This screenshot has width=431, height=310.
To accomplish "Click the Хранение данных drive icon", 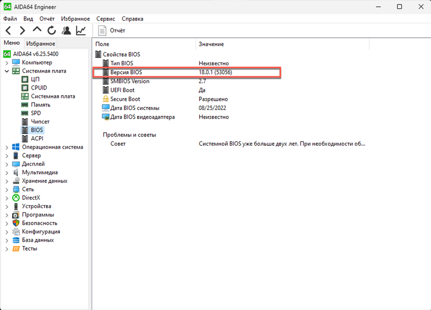I will (x=16, y=181).
